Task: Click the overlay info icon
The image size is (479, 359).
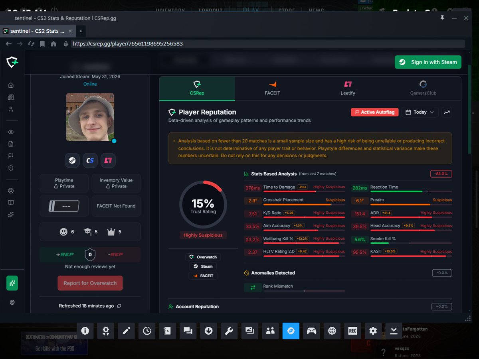Action: click(85, 331)
